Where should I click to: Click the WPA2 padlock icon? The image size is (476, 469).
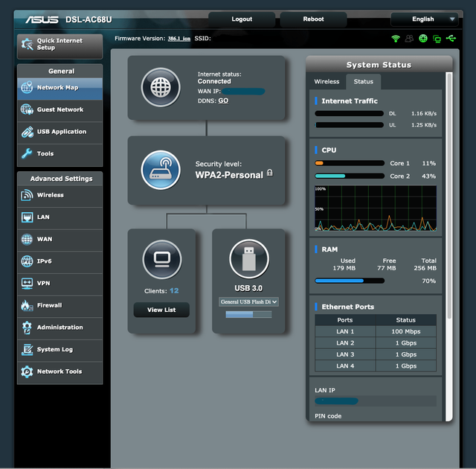click(x=269, y=173)
